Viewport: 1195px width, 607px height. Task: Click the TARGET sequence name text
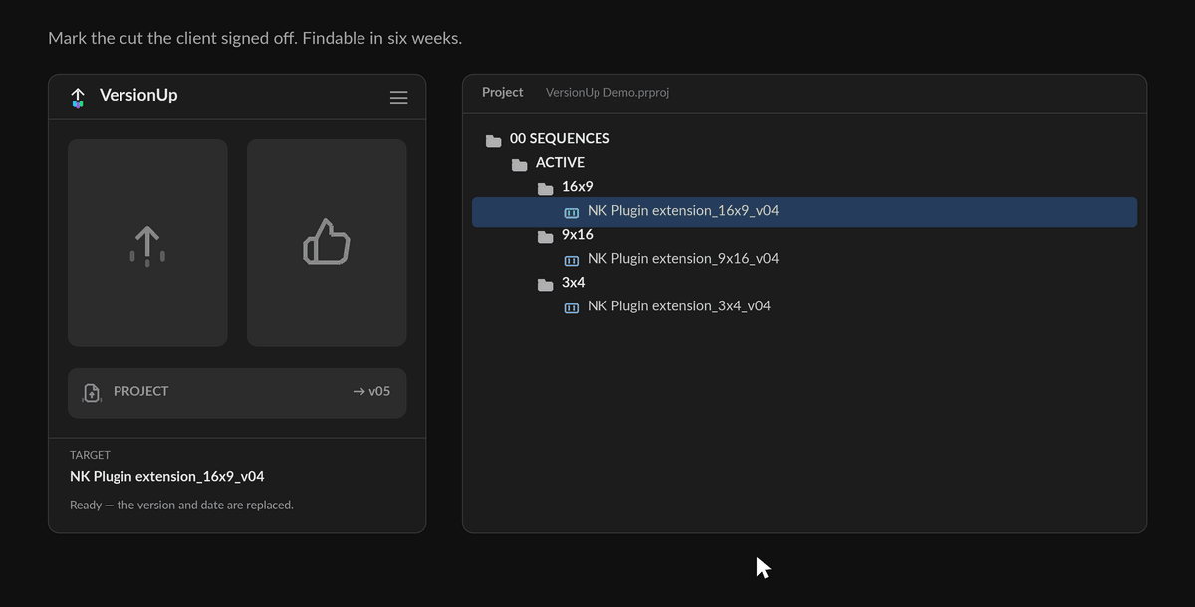tap(166, 477)
